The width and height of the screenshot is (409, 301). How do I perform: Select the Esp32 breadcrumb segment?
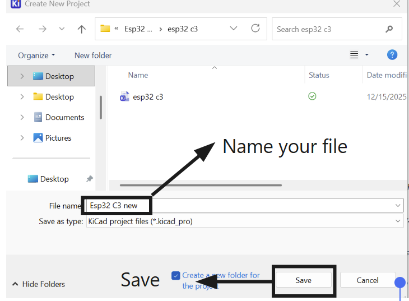138,29
